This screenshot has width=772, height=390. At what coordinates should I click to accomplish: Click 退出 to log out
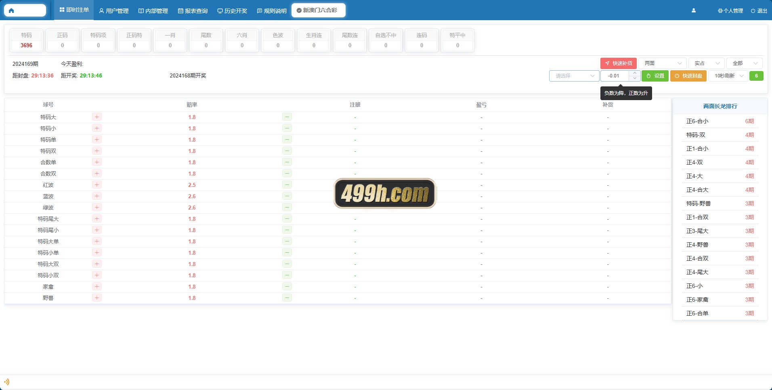click(759, 11)
